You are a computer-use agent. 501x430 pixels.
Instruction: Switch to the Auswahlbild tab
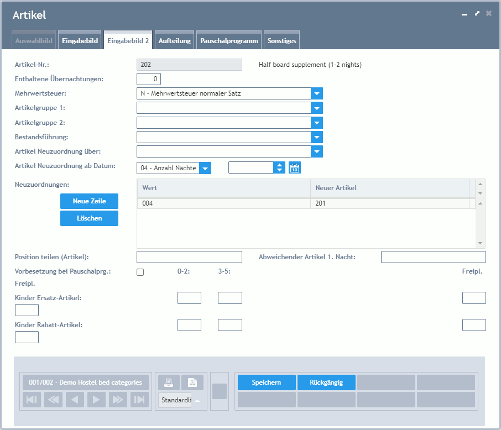click(34, 40)
